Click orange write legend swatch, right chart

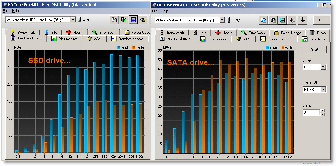[x=283, y=48]
